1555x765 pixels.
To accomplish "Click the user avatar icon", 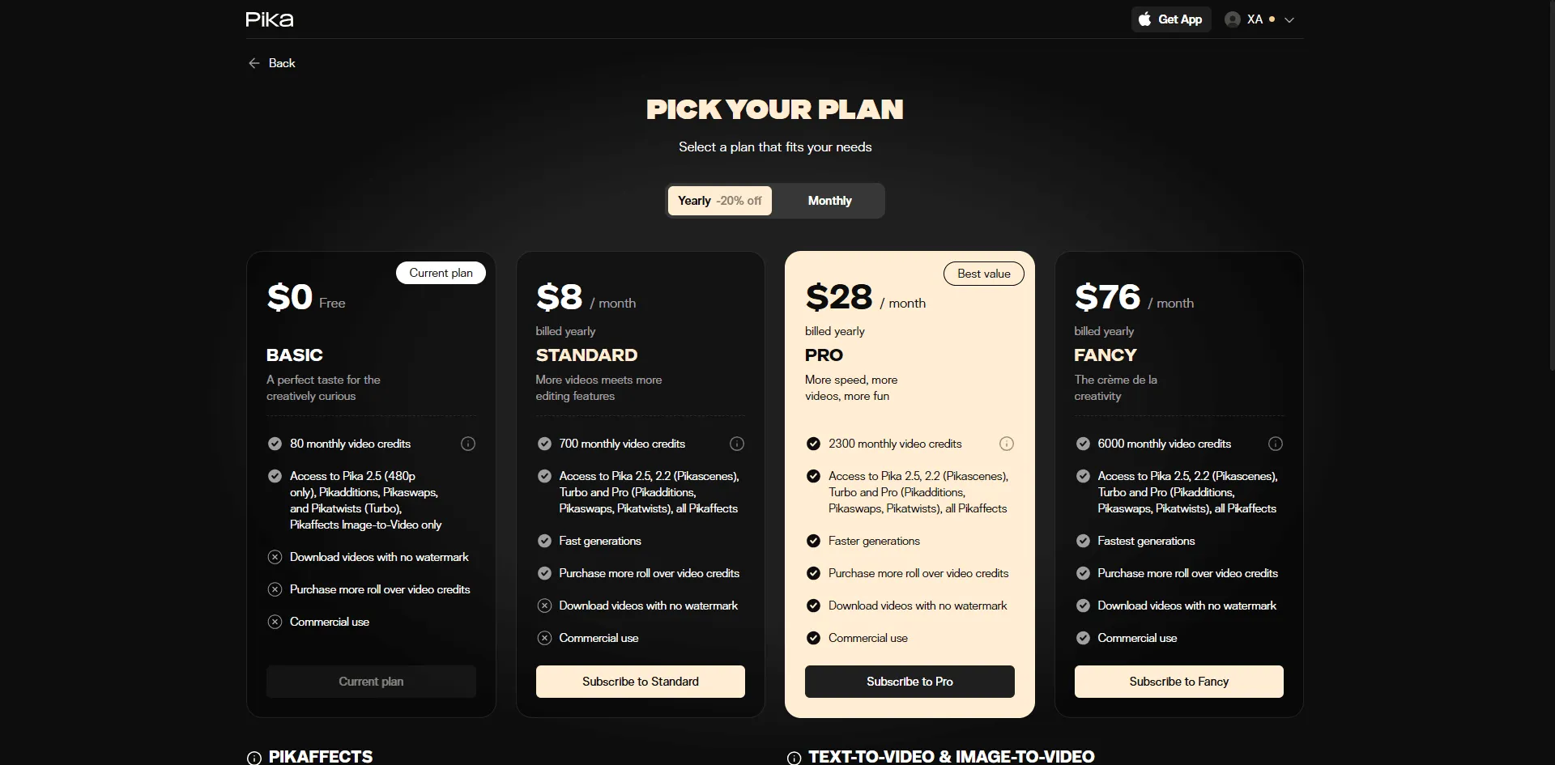I will [1233, 19].
